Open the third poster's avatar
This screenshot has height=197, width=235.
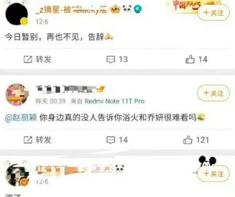point(17,175)
